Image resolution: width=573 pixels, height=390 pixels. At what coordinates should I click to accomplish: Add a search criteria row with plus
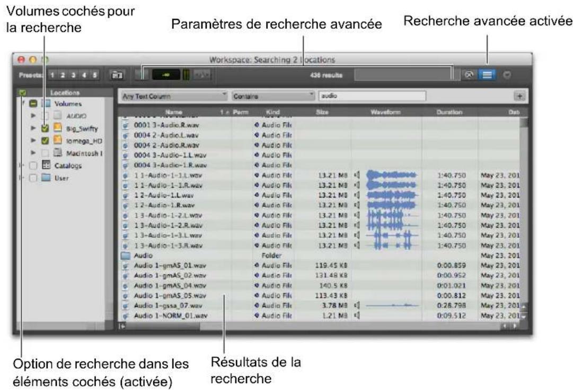tap(519, 96)
